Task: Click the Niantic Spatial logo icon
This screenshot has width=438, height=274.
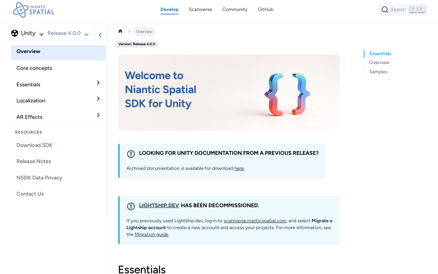Action: pyautogui.click(x=21, y=10)
